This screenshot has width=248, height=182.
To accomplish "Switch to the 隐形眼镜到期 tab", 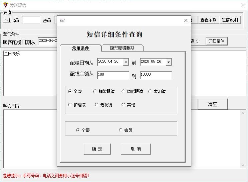I will click(122, 48).
